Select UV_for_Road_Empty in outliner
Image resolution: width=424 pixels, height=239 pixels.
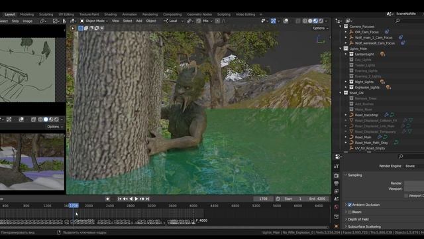(370, 148)
